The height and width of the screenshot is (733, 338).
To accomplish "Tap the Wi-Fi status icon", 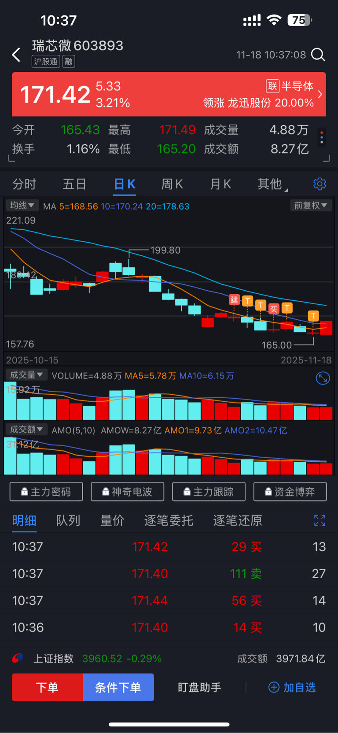I will pos(274,20).
